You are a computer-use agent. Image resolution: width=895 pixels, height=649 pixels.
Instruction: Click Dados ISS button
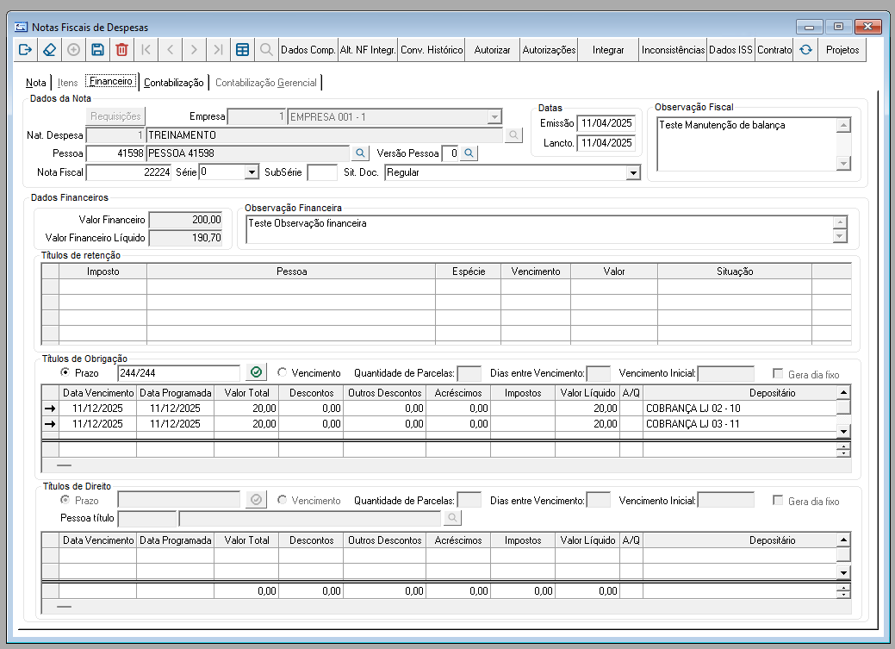click(x=730, y=50)
